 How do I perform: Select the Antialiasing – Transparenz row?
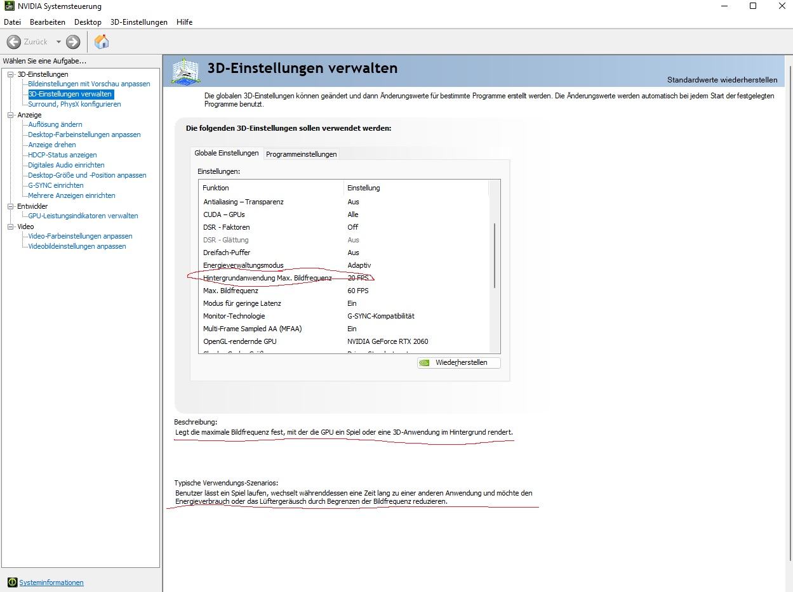tap(343, 202)
